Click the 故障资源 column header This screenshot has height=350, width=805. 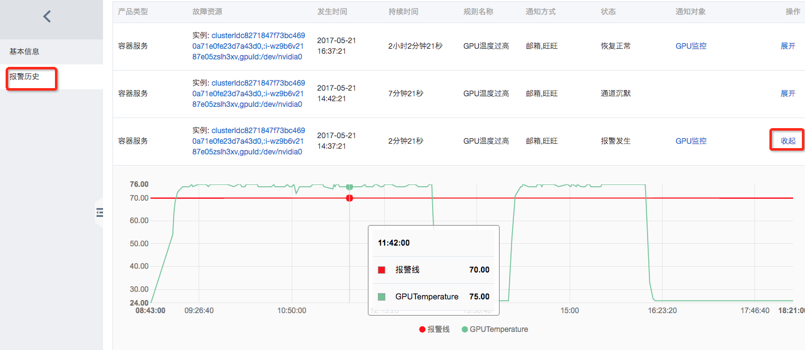coord(207,12)
